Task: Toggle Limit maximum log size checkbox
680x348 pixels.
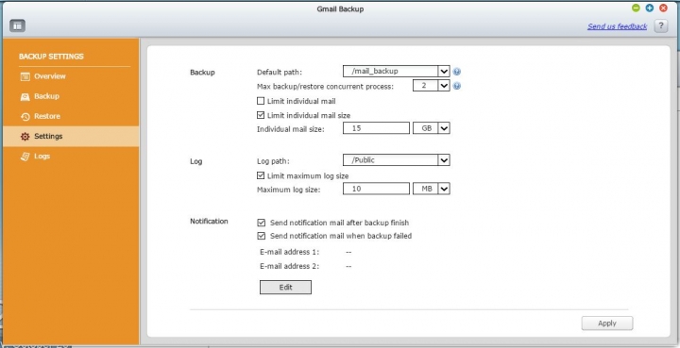Action: (261, 175)
